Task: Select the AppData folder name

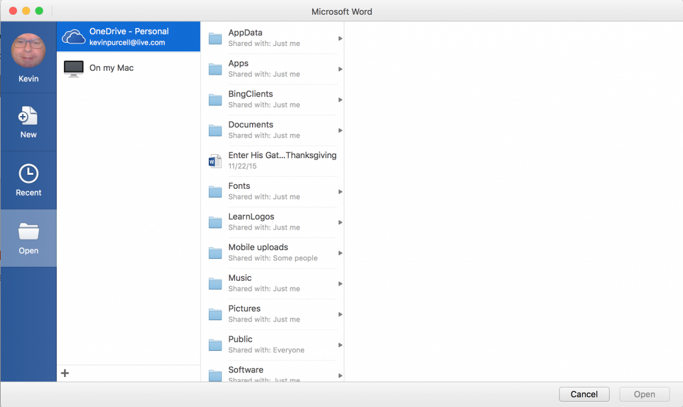Action: (245, 33)
